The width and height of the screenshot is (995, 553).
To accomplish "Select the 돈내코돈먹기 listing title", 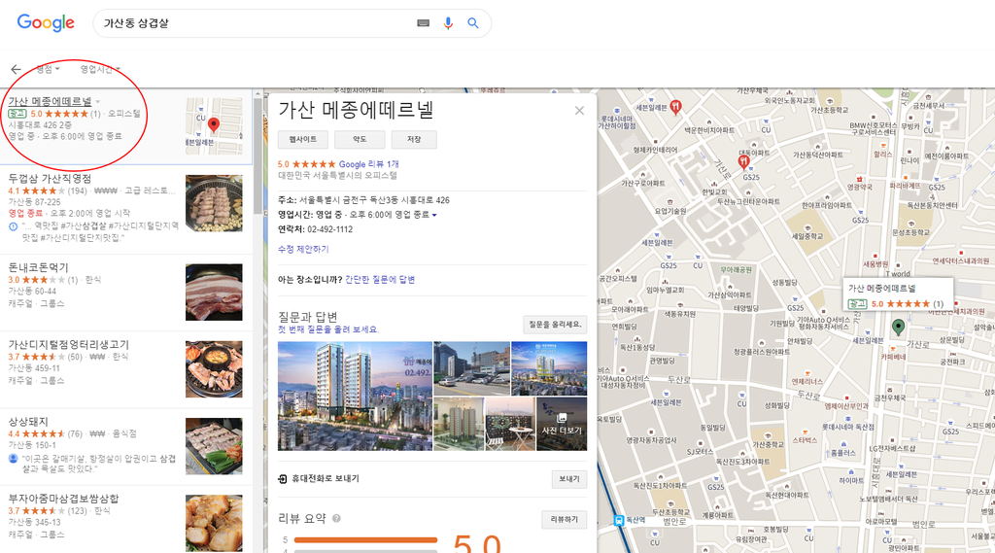I will 38,267.
